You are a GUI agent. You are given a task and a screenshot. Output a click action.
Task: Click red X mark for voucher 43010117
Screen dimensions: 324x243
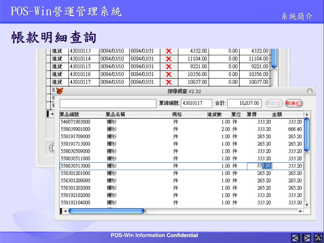[169, 82]
